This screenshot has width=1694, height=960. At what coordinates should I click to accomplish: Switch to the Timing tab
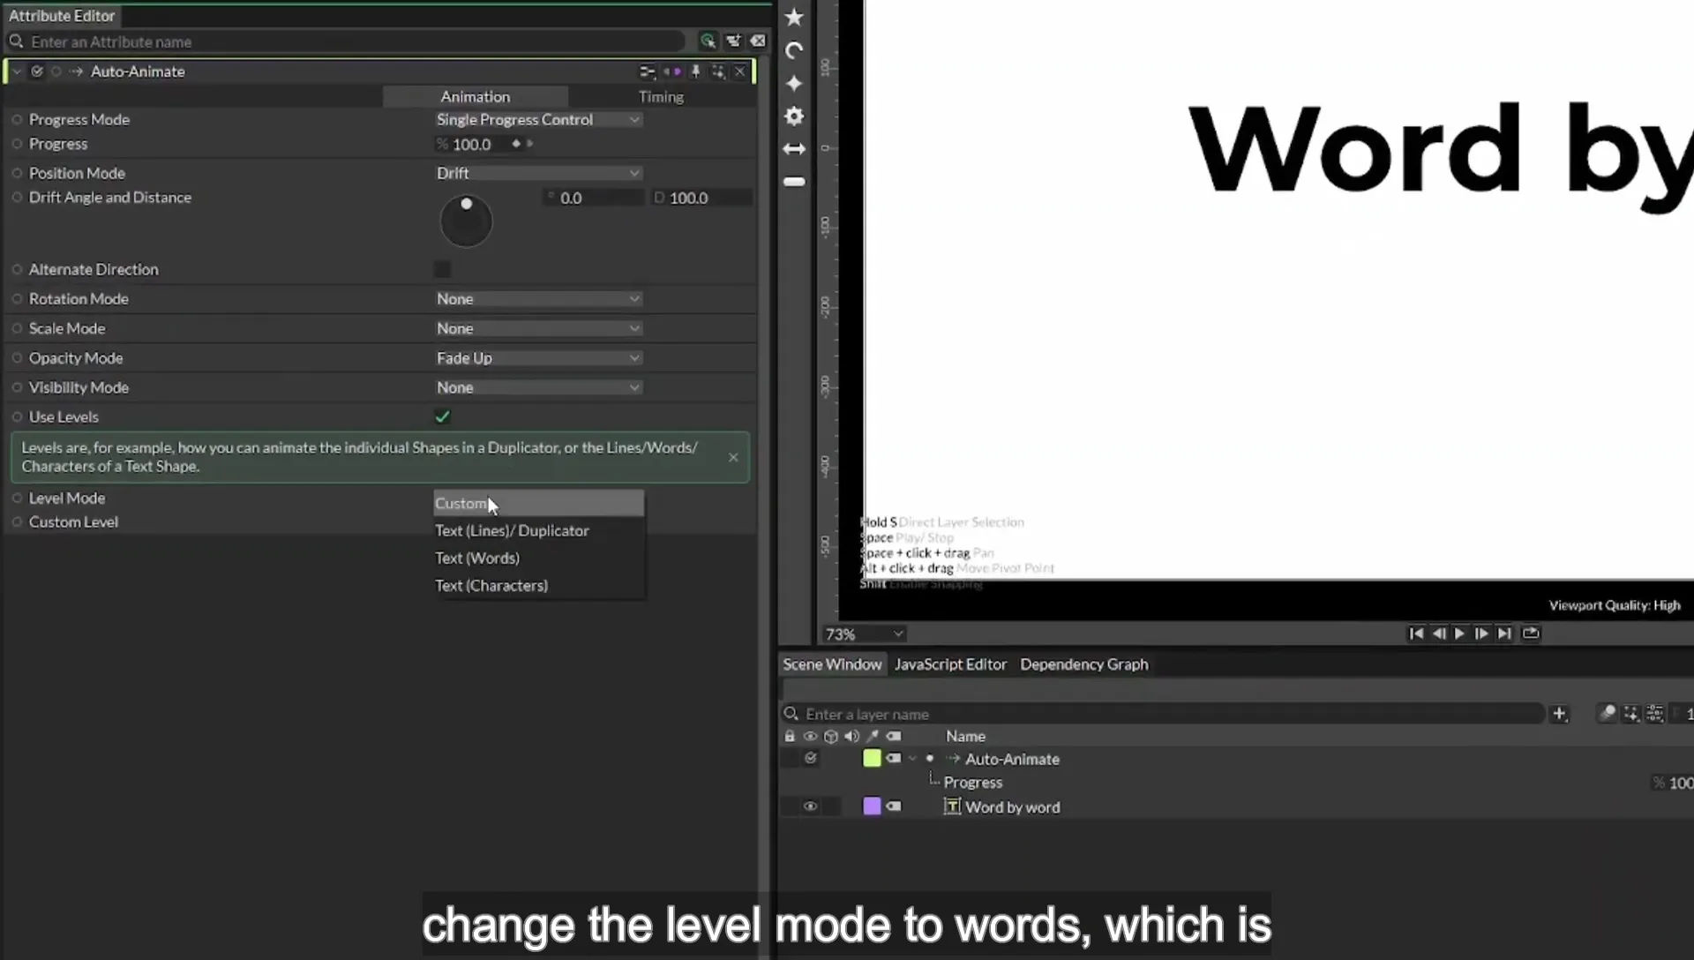click(x=661, y=96)
